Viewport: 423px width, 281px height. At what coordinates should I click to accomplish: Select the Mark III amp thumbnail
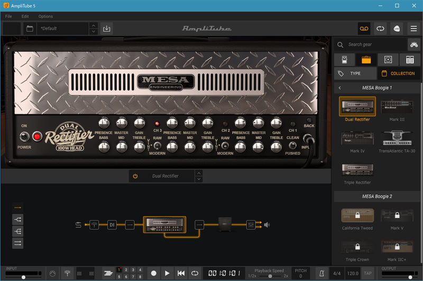coord(397,110)
